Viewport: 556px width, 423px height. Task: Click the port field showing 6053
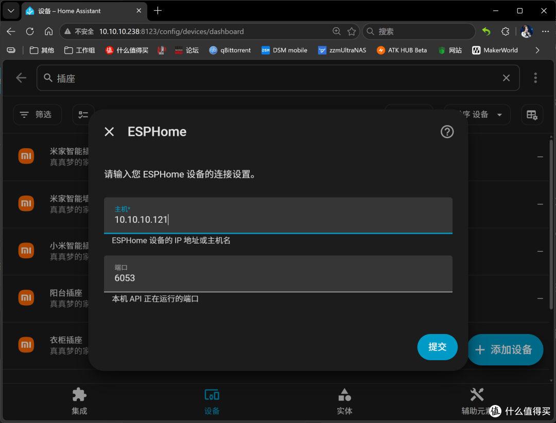tap(278, 274)
